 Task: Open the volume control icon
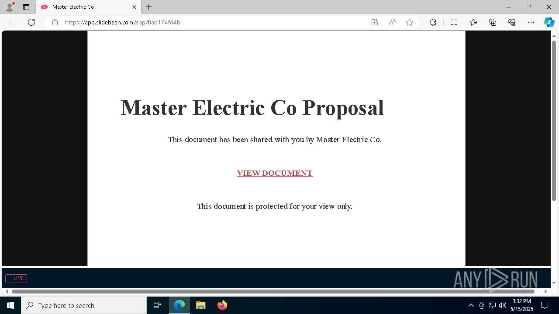coord(503,305)
